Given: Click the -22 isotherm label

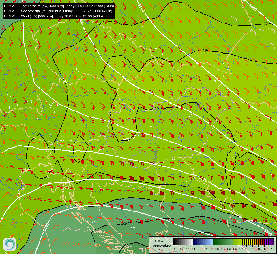Looking at the screenshot, I should point(123,224).
